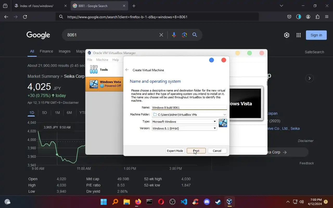This screenshot has height=208, width=333.
Task: Clear the Google search box text
Action: pos(161,35)
